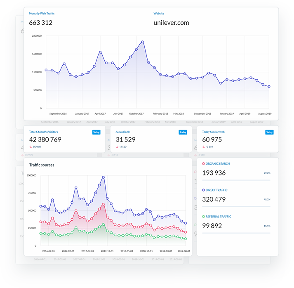
Task: Click the Direct Traffic progress bar
Action: [236, 207]
